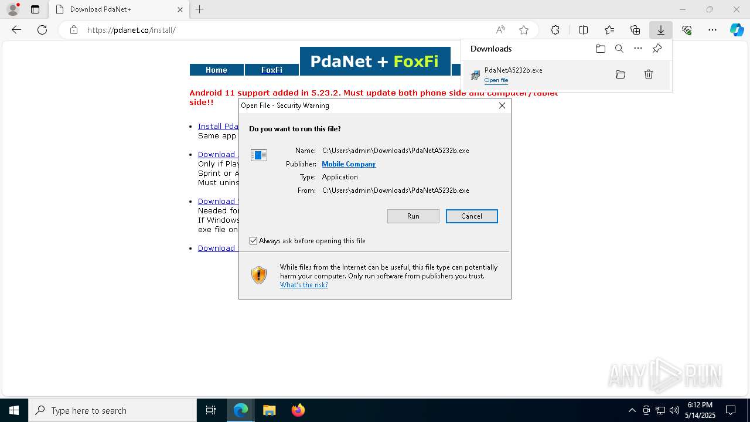The width and height of the screenshot is (750, 422).
Task: Open volume control in system tray
Action: click(674, 410)
